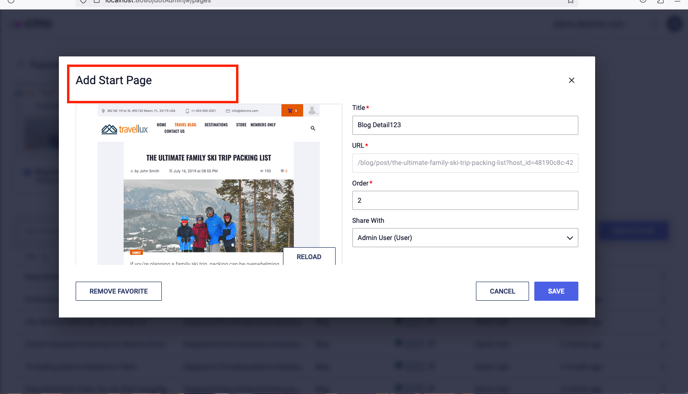The width and height of the screenshot is (688, 394).
Task: Click inside the Title input field
Action: [x=465, y=125]
